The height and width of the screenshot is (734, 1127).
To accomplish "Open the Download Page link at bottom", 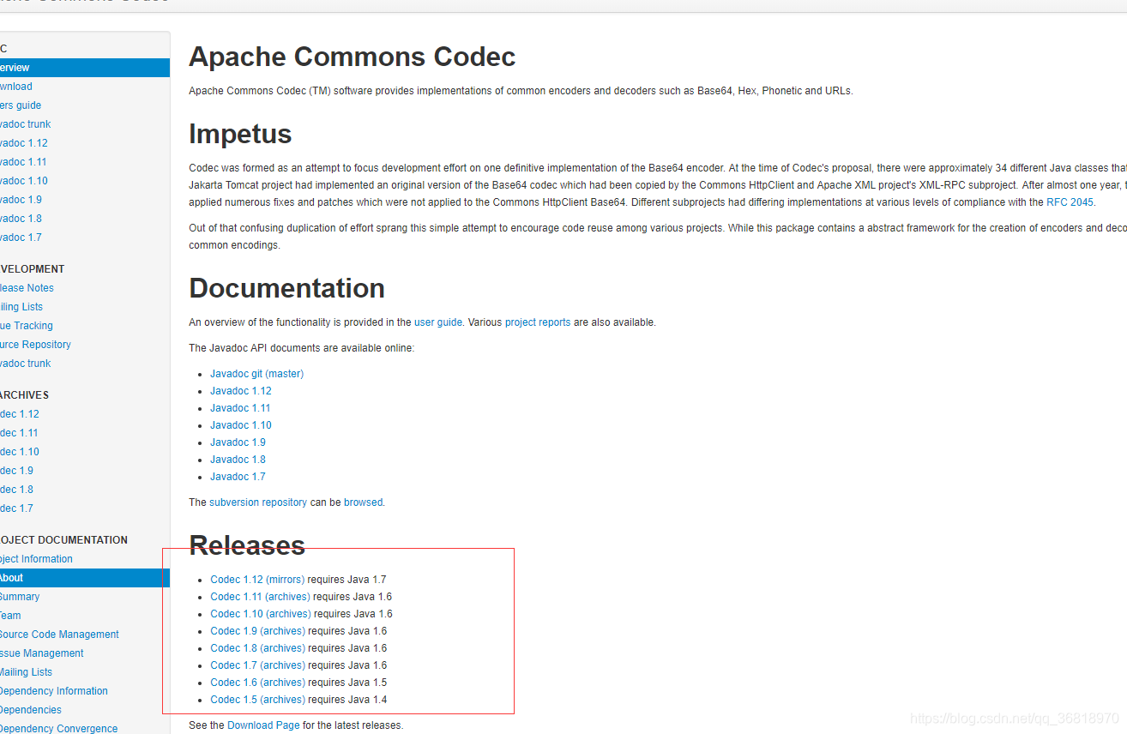I will tap(263, 725).
